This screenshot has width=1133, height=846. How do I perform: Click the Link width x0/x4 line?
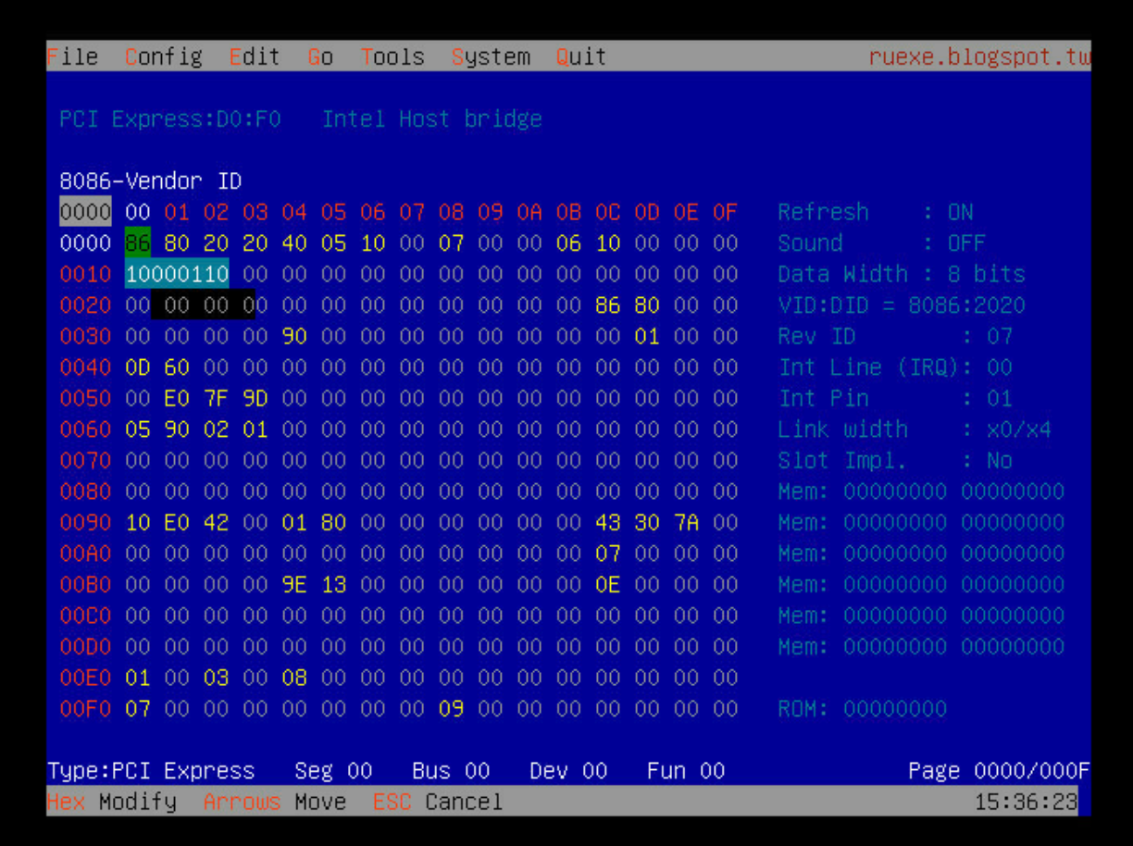915,430
